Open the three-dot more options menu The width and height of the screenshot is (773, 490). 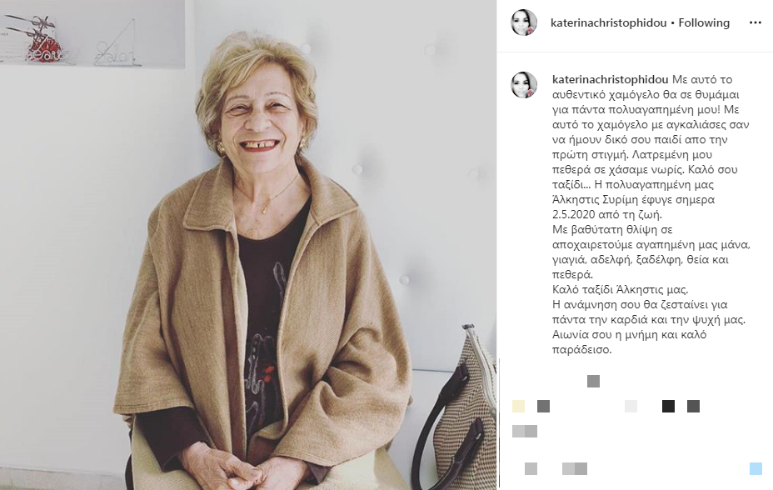pos(755,23)
